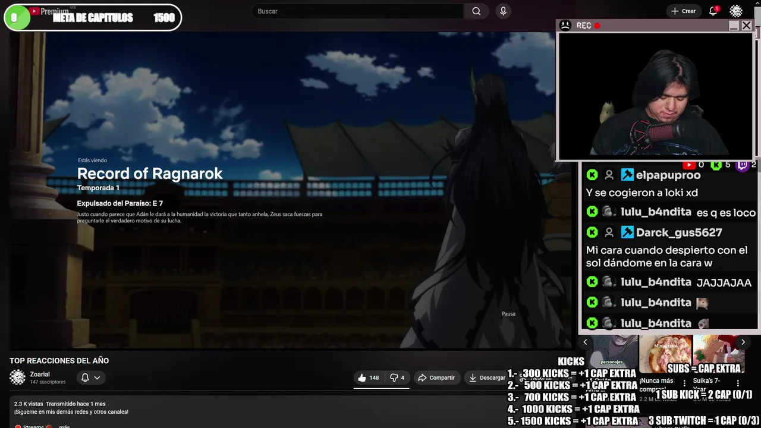This screenshot has width=761, height=428.
Task: Show next suggested chips arrow
Action: coord(743,342)
